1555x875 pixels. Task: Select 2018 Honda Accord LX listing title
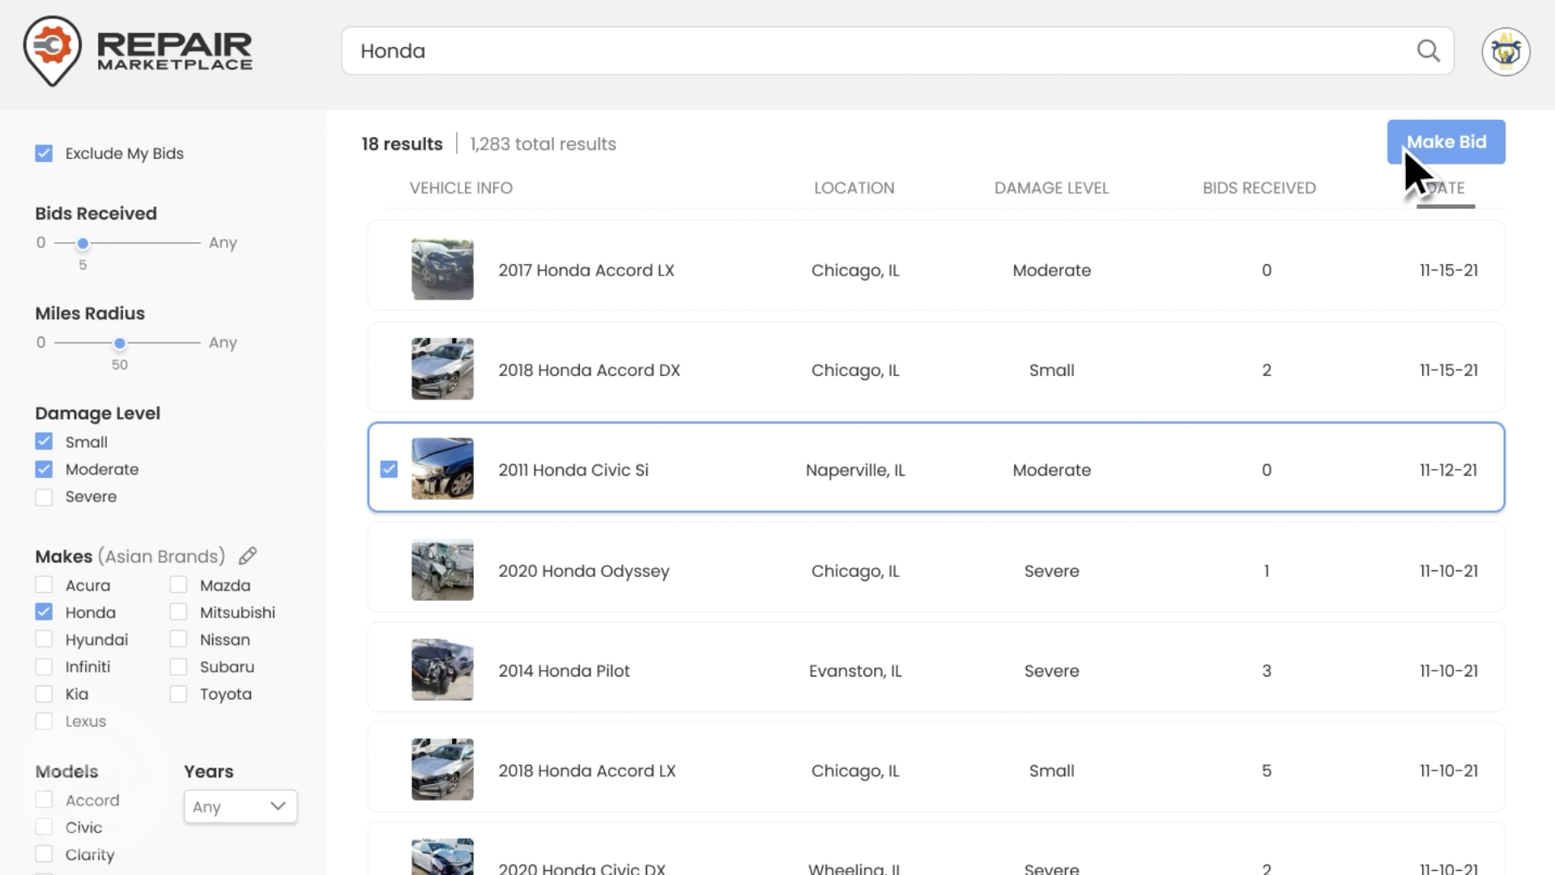pos(586,770)
